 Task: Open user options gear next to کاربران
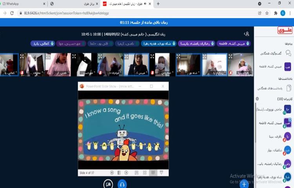(x=257, y=99)
